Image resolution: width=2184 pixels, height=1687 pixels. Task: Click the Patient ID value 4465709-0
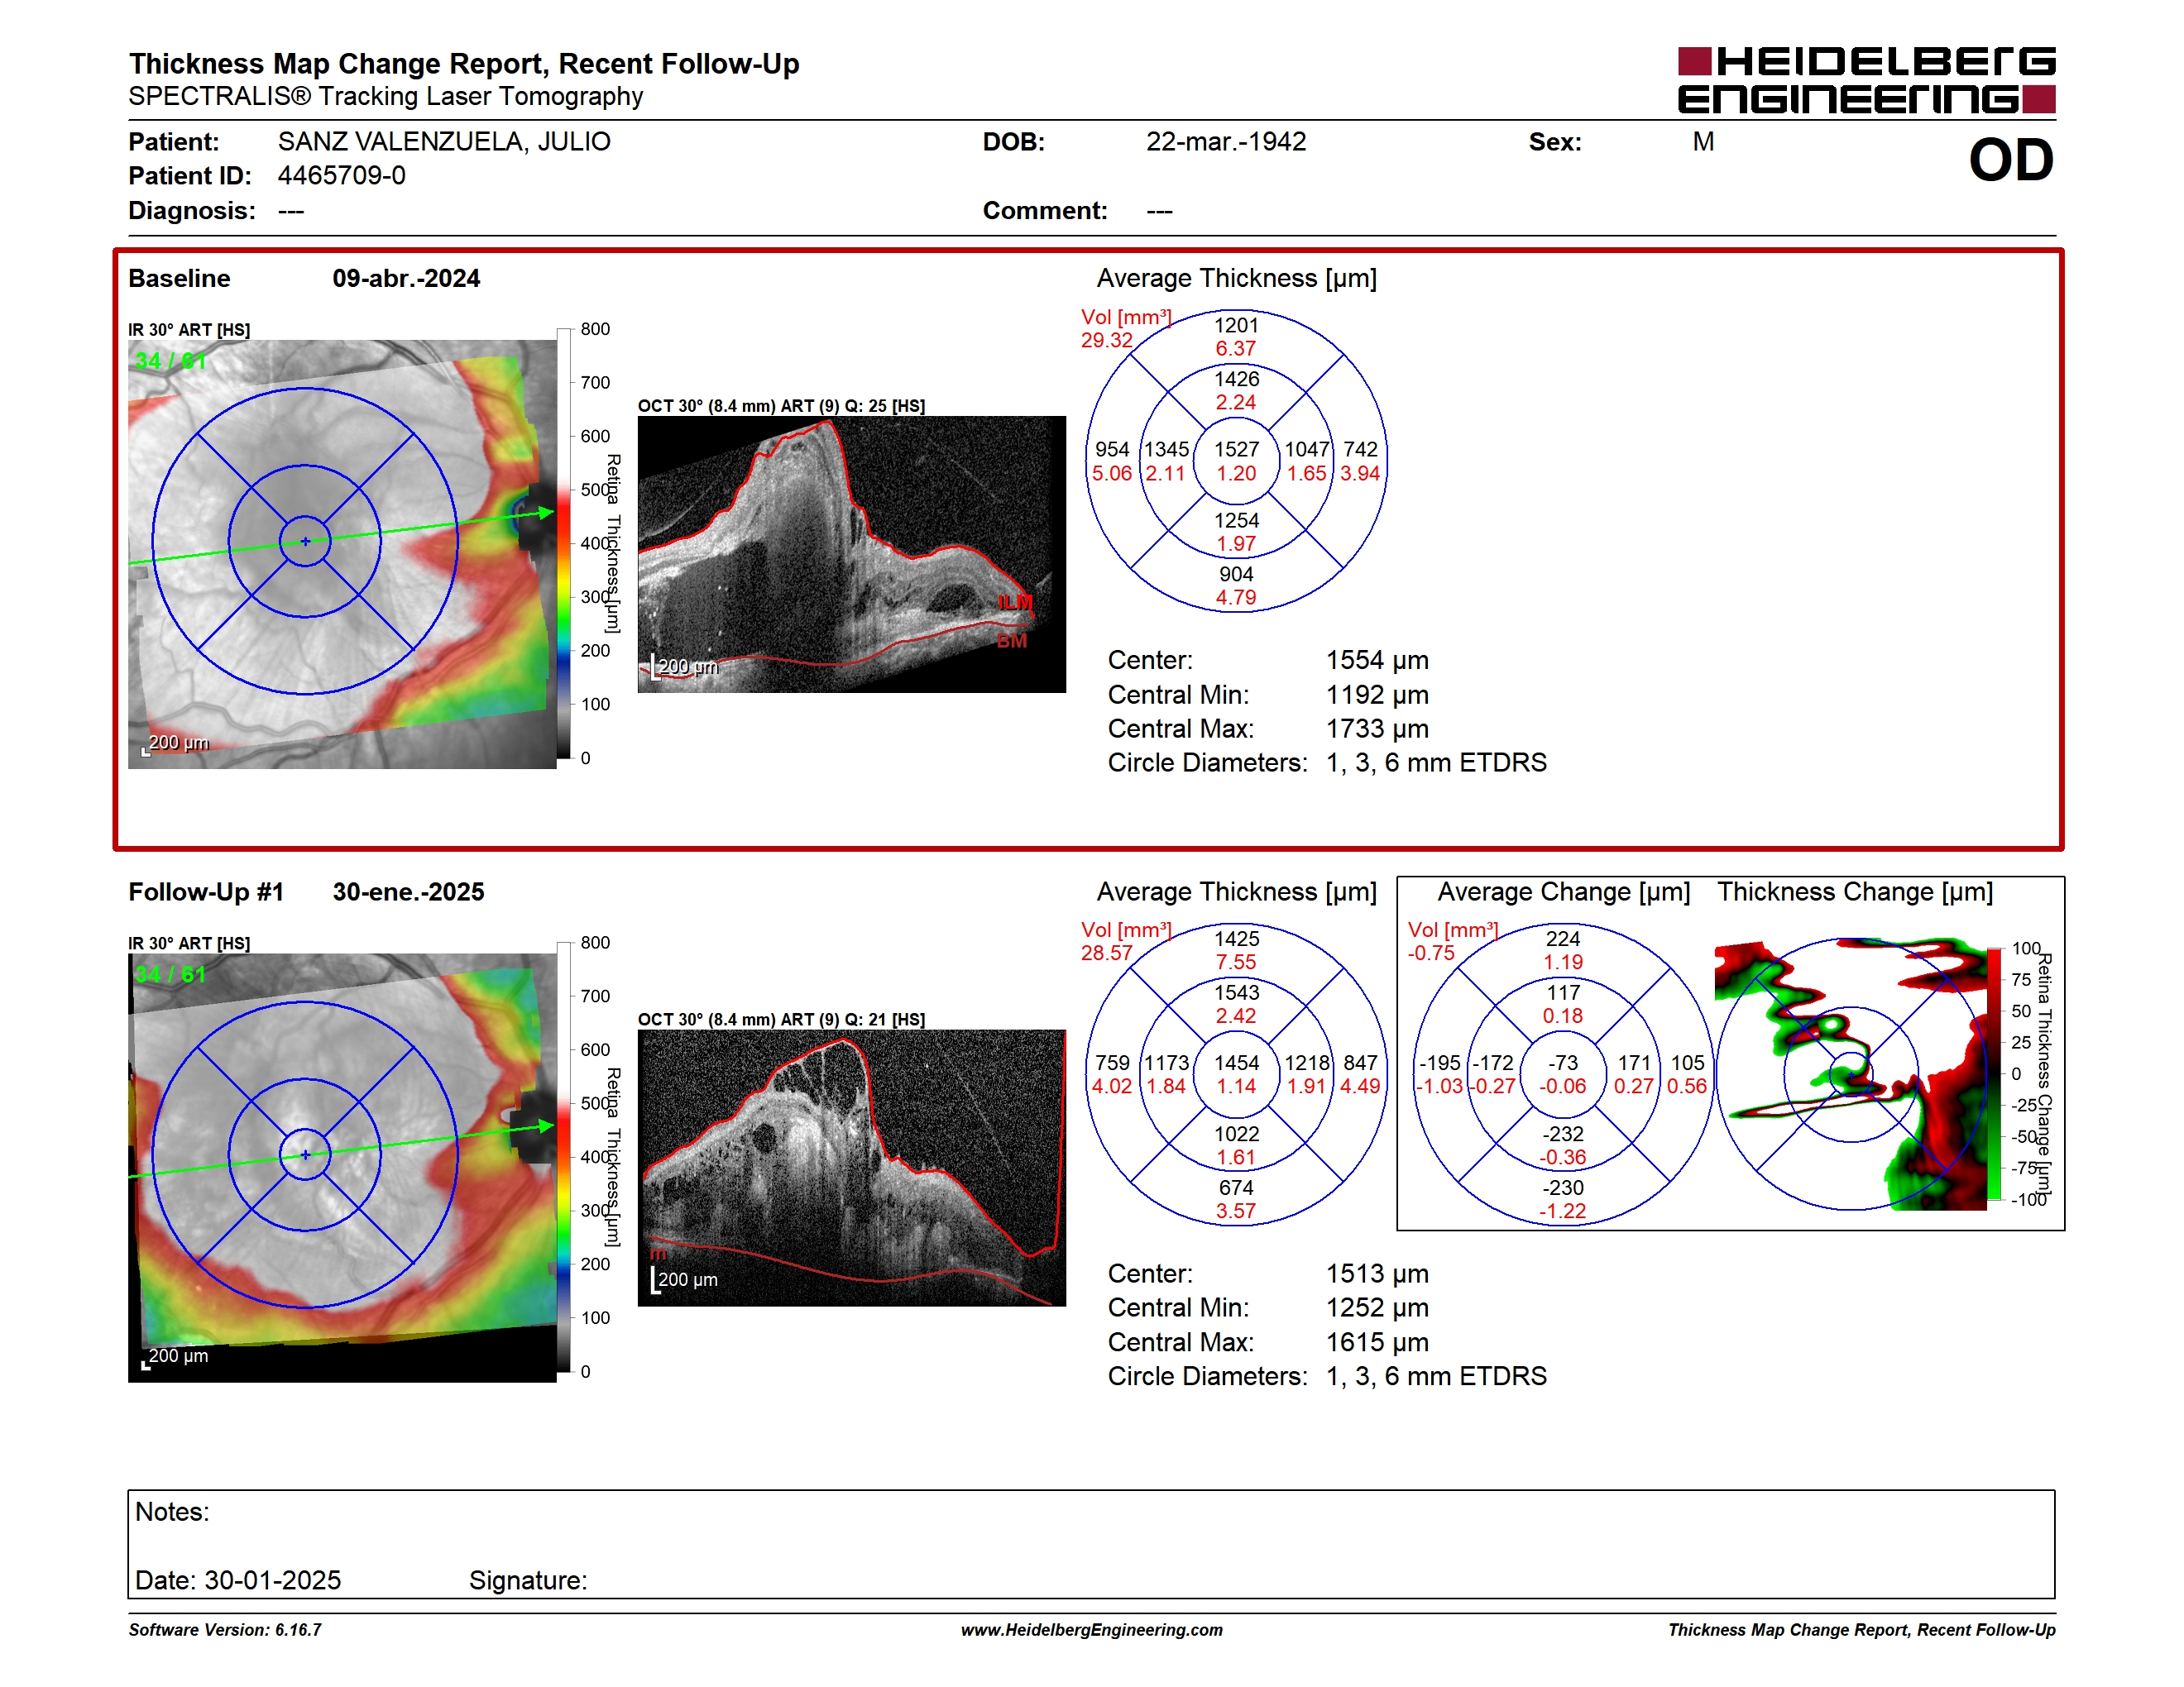click(342, 176)
